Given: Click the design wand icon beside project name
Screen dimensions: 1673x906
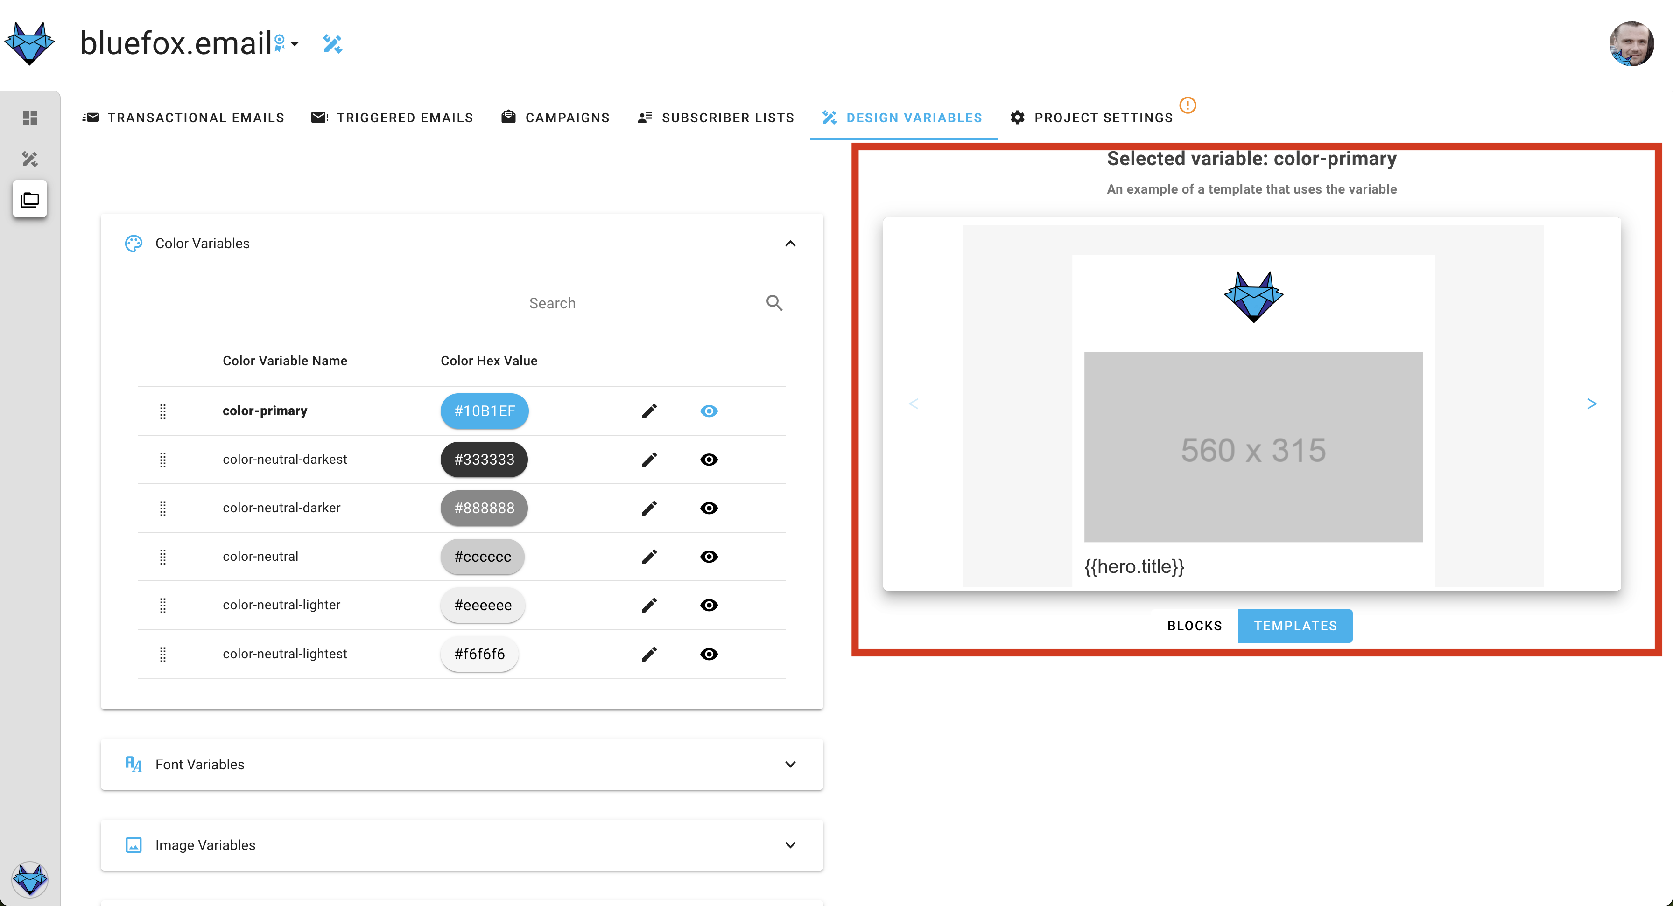Looking at the screenshot, I should pos(332,43).
